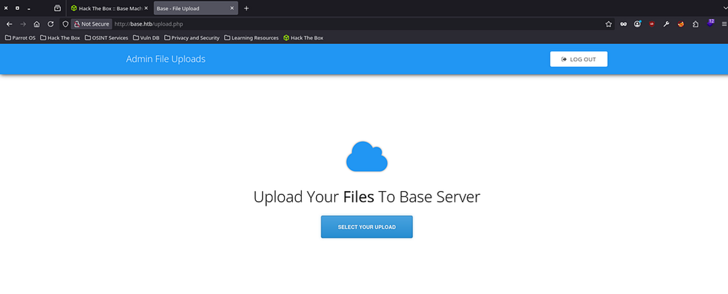Open the private browsing mask icon

(x=623, y=24)
